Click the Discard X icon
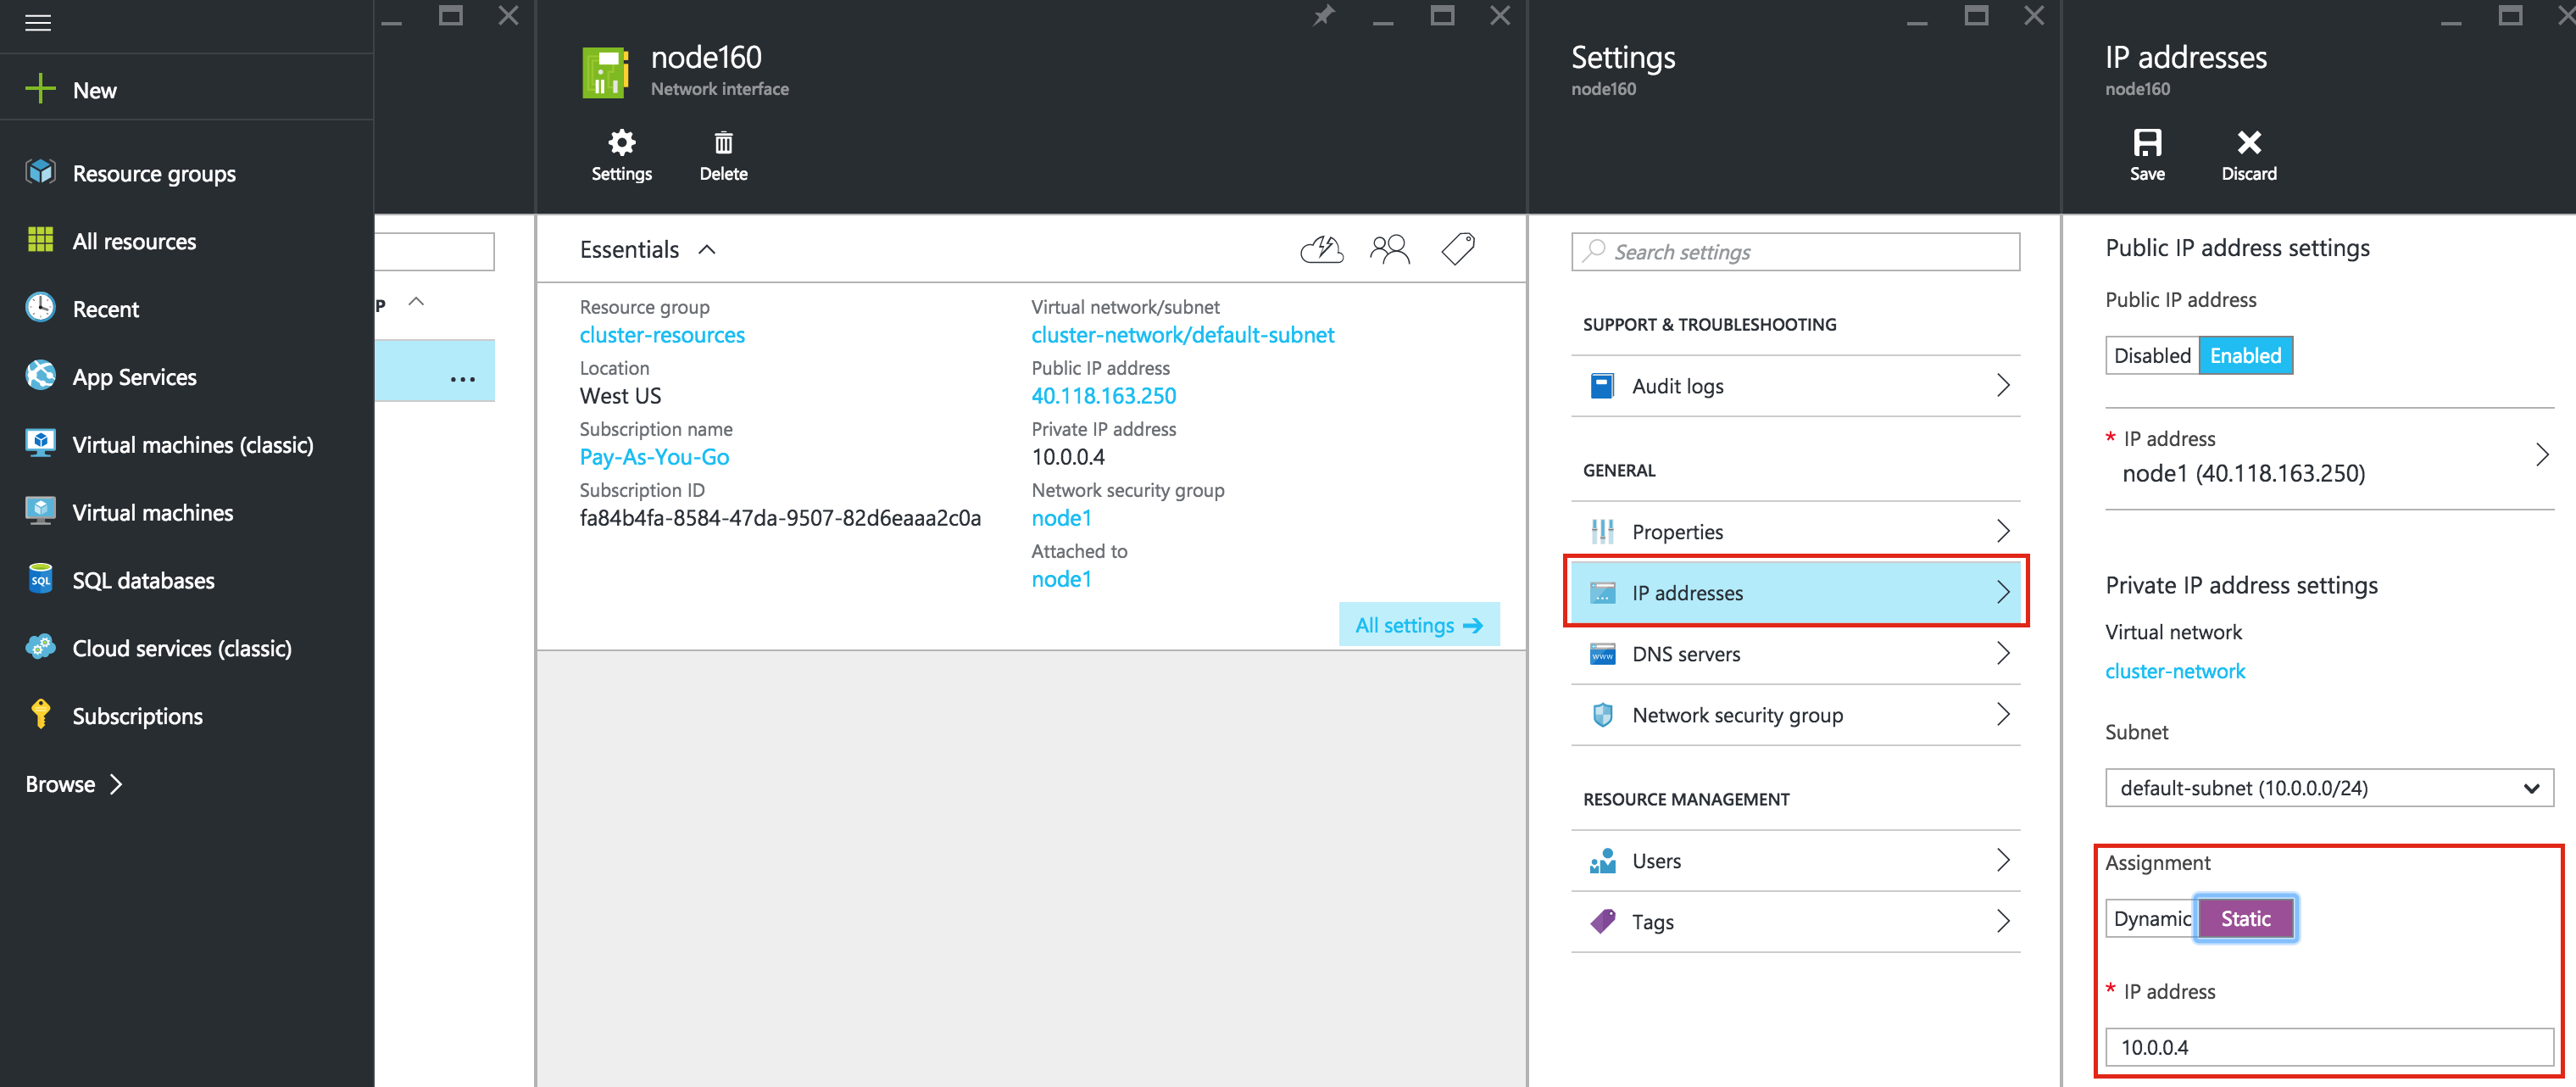This screenshot has height=1087, width=2576. pos(2249,142)
